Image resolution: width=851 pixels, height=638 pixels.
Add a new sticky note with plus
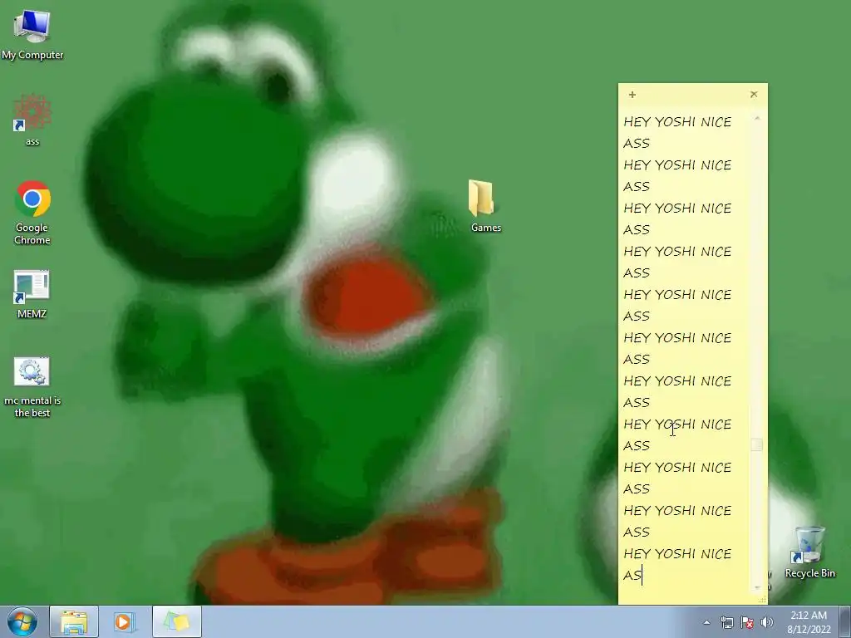[x=632, y=95]
